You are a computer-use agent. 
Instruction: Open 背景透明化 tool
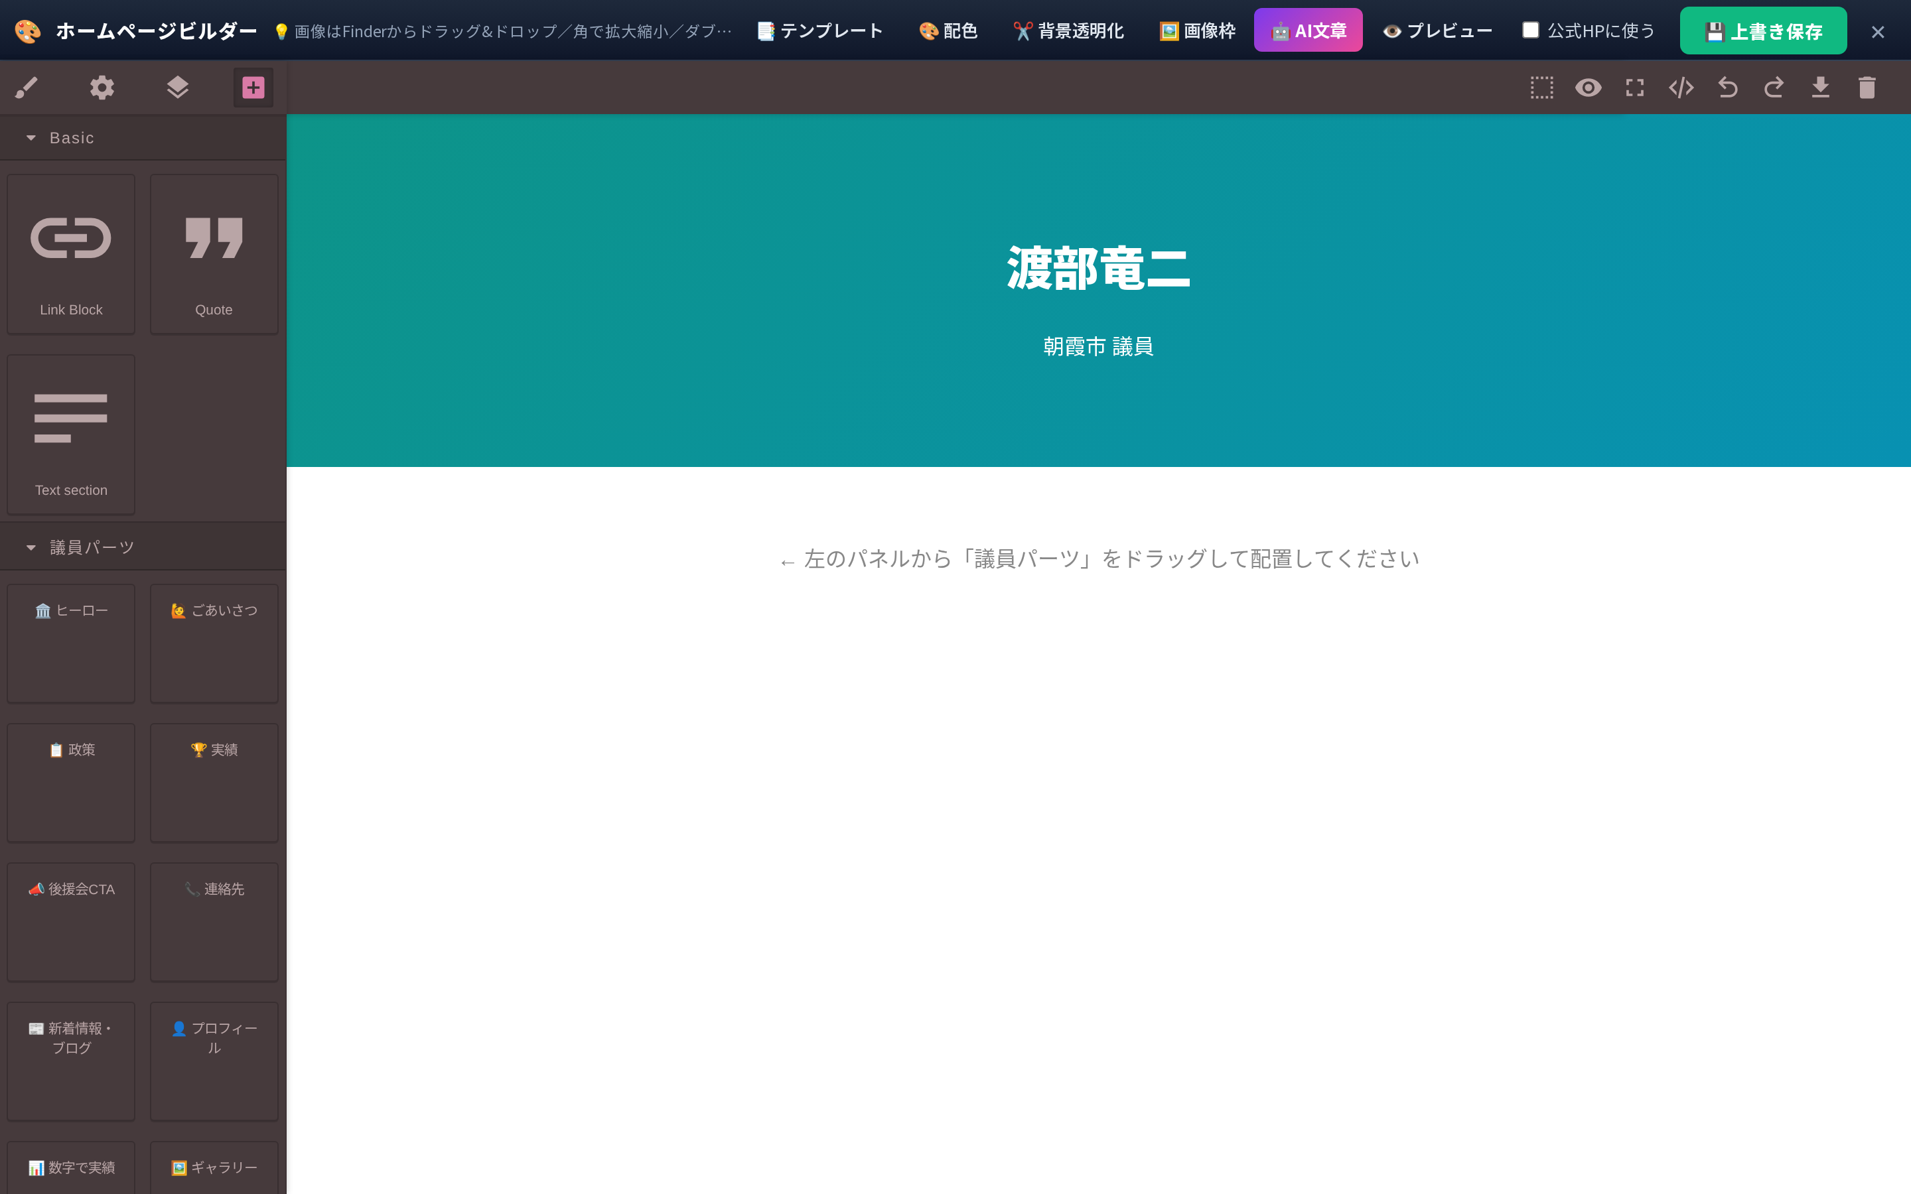pyautogui.click(x=1068, y=31)
